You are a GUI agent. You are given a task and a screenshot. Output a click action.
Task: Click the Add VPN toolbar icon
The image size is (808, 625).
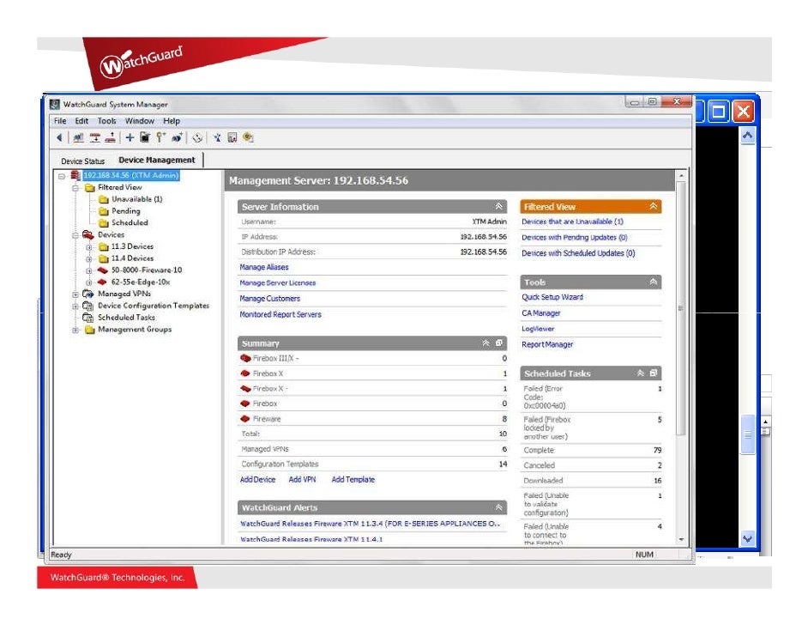click(x=178, y=137)
